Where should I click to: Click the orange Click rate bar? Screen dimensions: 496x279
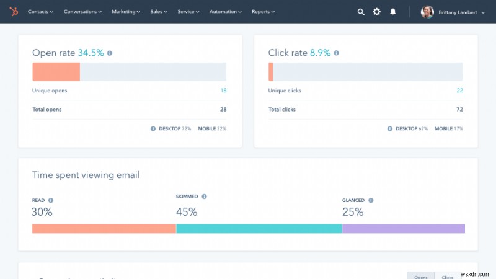point(270,72)
